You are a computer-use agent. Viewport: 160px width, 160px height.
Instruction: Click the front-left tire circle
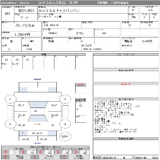[x=10, y=99]
